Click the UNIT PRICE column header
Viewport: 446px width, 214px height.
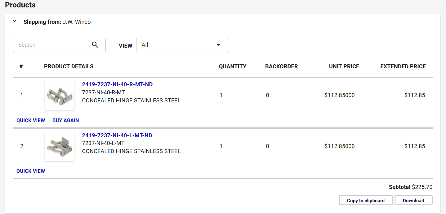coord(344,66)
